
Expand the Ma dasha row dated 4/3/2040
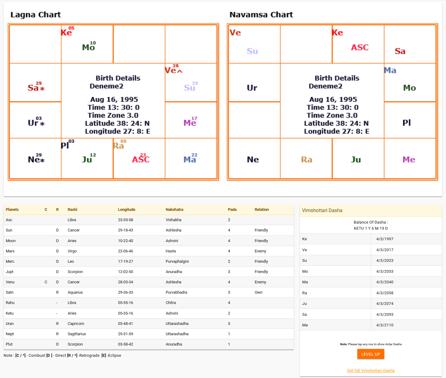coord(371,282)
